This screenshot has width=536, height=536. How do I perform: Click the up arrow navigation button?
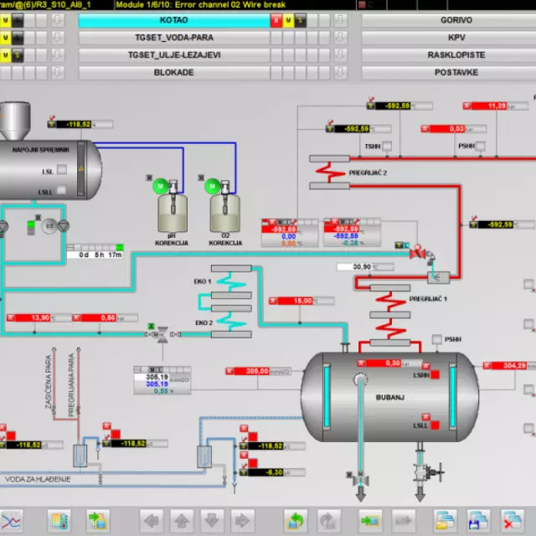coord(182,520)
